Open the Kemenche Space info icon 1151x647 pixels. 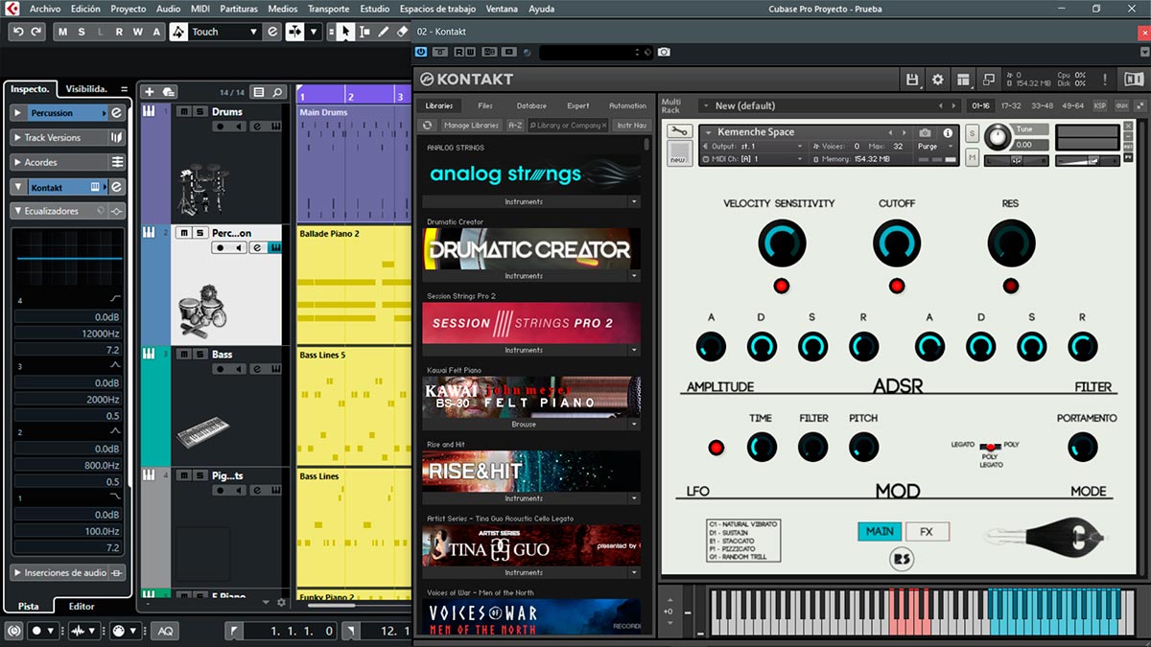pos(949,132)
